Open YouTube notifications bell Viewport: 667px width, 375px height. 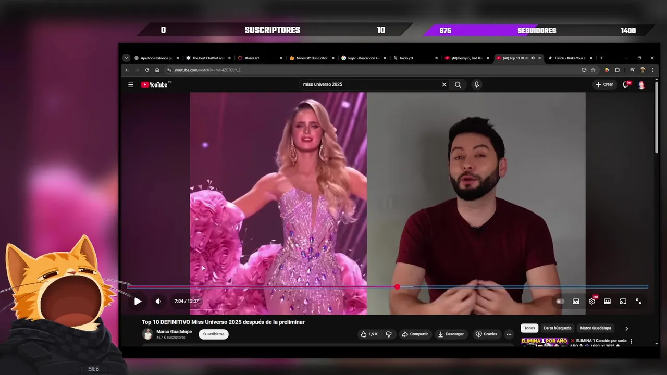tap(625, 84)
